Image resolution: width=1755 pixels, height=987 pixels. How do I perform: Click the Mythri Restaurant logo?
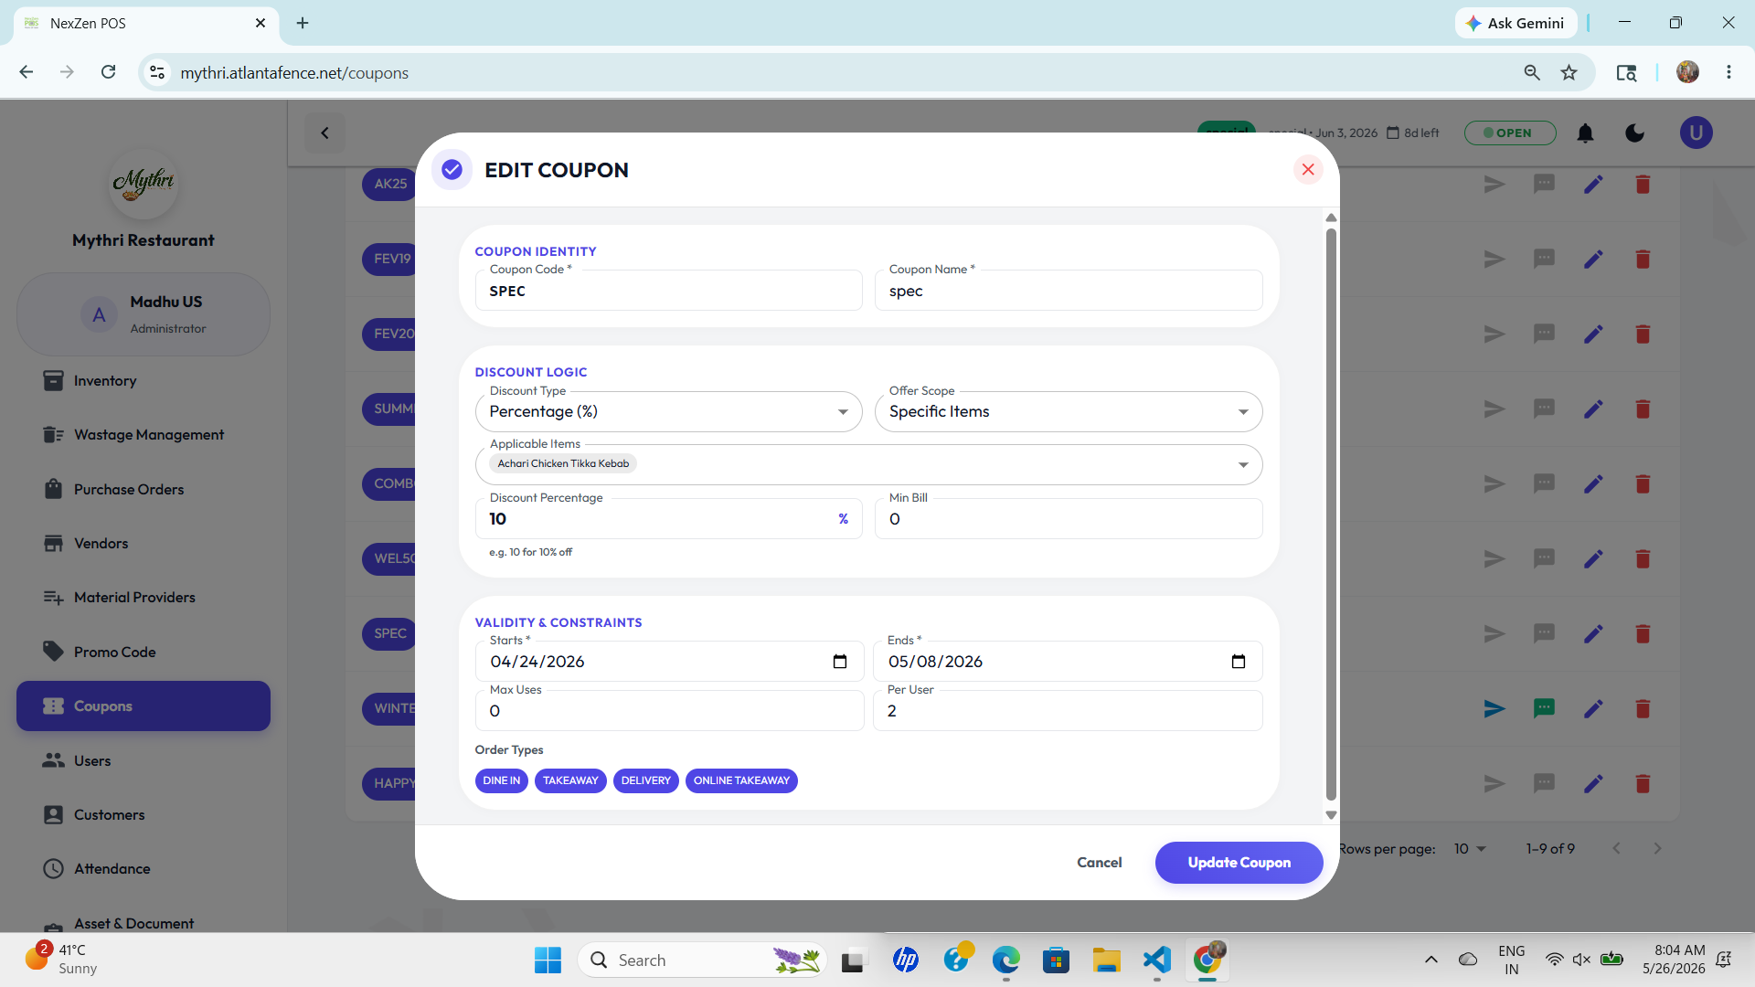(144, 184)
